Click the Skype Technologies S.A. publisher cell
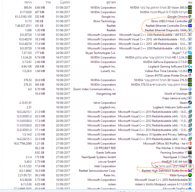Screen dimensions: 195x192 tap(101, 53)
